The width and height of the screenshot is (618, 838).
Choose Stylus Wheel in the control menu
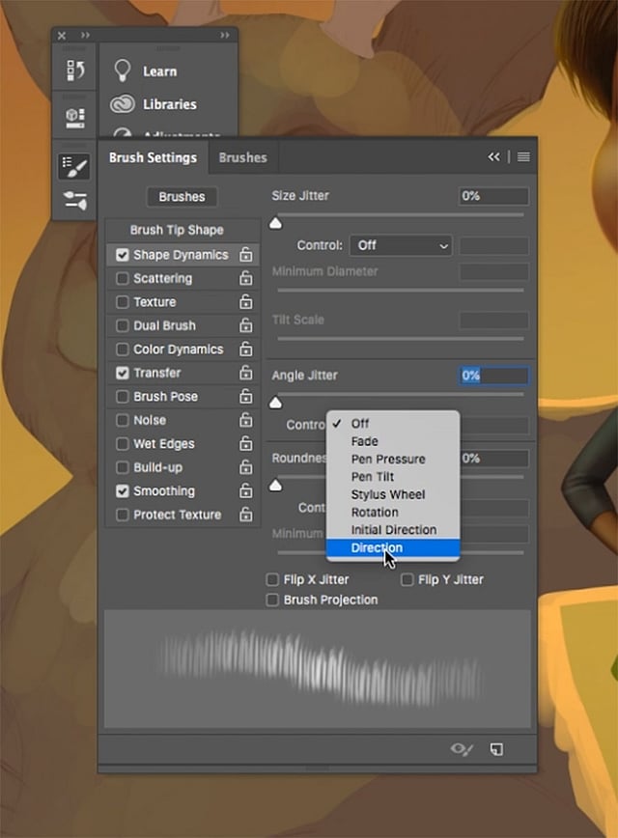[393, 494]
